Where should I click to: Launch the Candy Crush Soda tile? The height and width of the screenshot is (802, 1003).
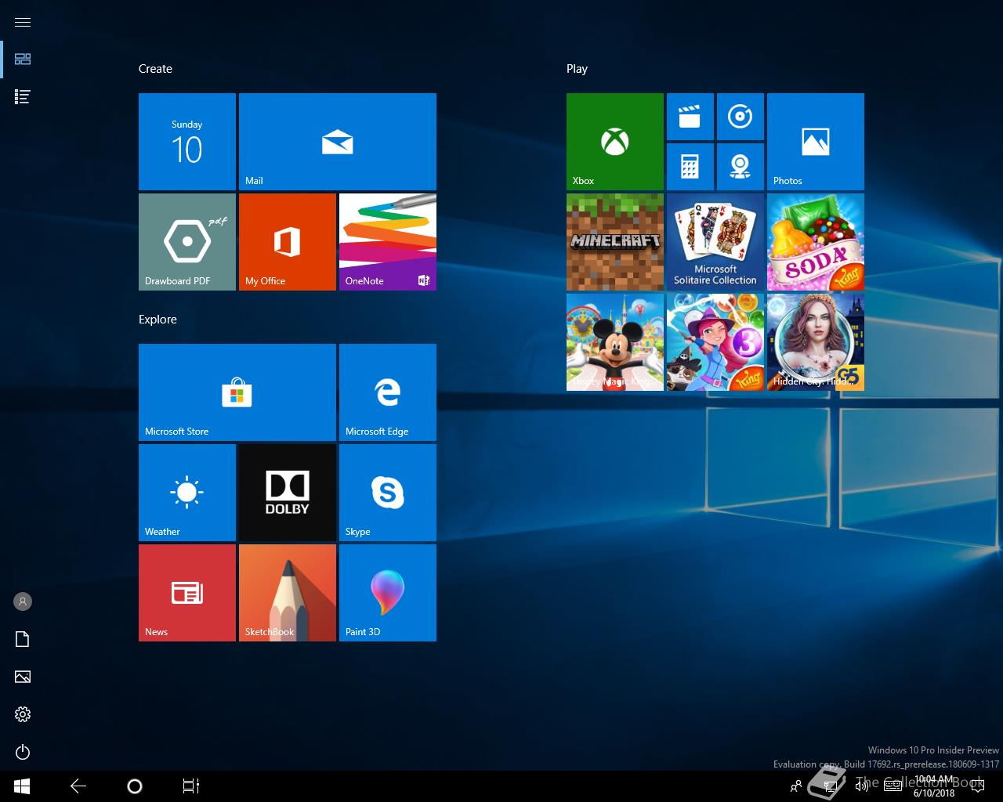pos(816,242)
